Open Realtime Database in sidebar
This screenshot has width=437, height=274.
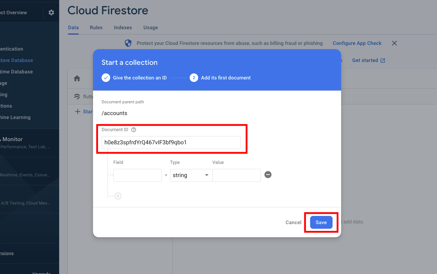click(x=16, y=72)
